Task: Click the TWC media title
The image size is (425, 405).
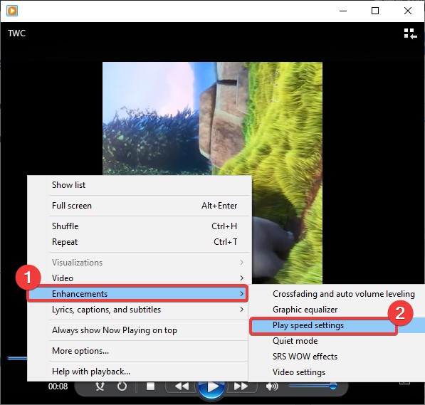Action: [16, 33]
